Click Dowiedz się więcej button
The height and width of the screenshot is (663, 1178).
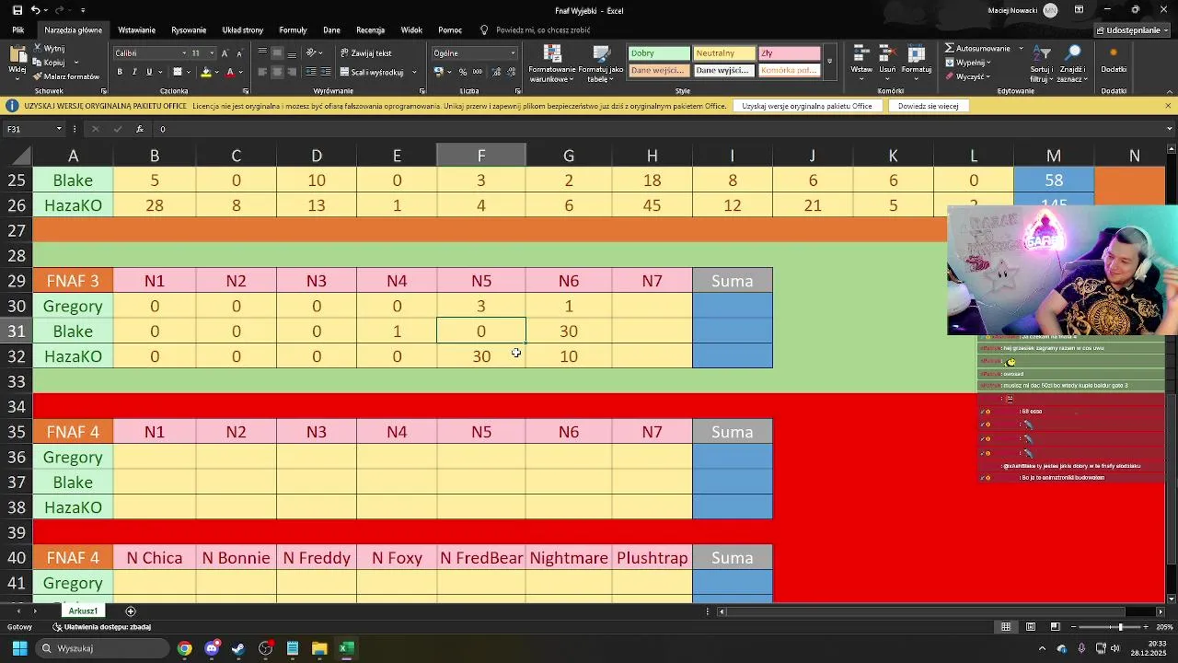coord(929,106)
